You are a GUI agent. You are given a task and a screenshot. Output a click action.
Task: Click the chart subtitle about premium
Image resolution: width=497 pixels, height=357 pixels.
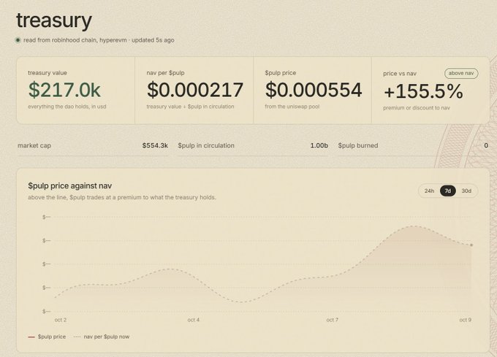coord(122,198)
